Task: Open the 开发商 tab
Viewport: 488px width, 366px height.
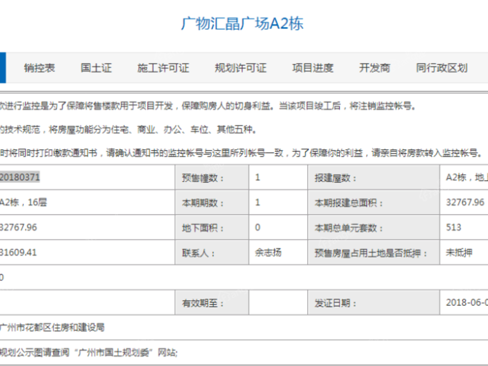Action: pyautogui.click(x=375, y=68)
